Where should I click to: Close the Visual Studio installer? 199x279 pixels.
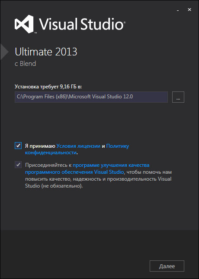189,10
